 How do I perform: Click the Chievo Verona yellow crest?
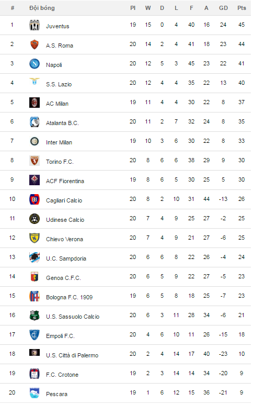pos(34,238)
